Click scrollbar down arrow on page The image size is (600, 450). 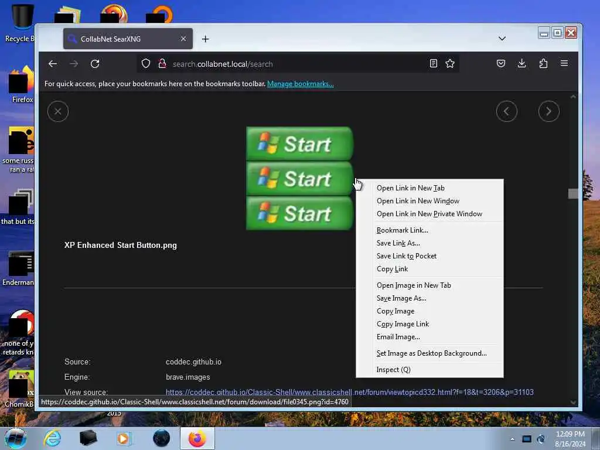[x=573, y=402]
